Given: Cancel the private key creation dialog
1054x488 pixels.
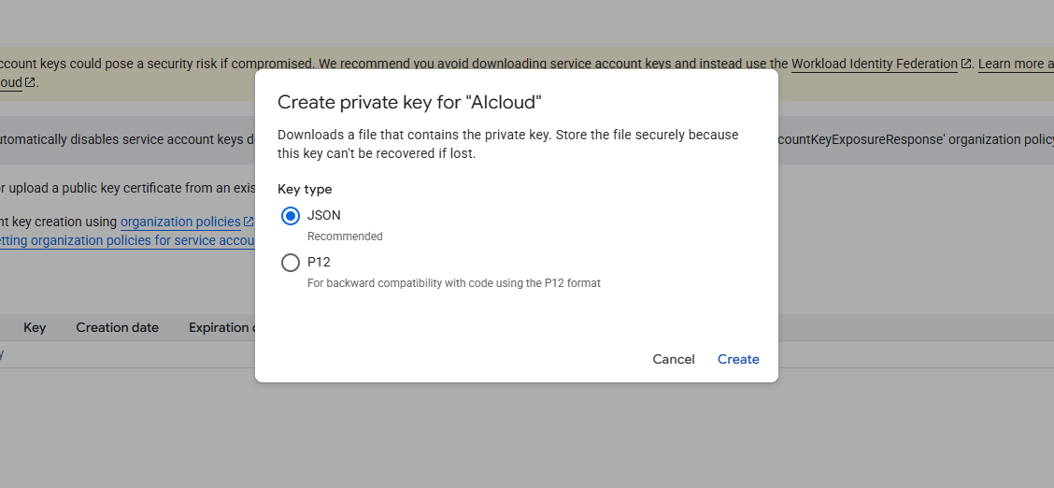Looking at the screenshot, I should (674, 359).
